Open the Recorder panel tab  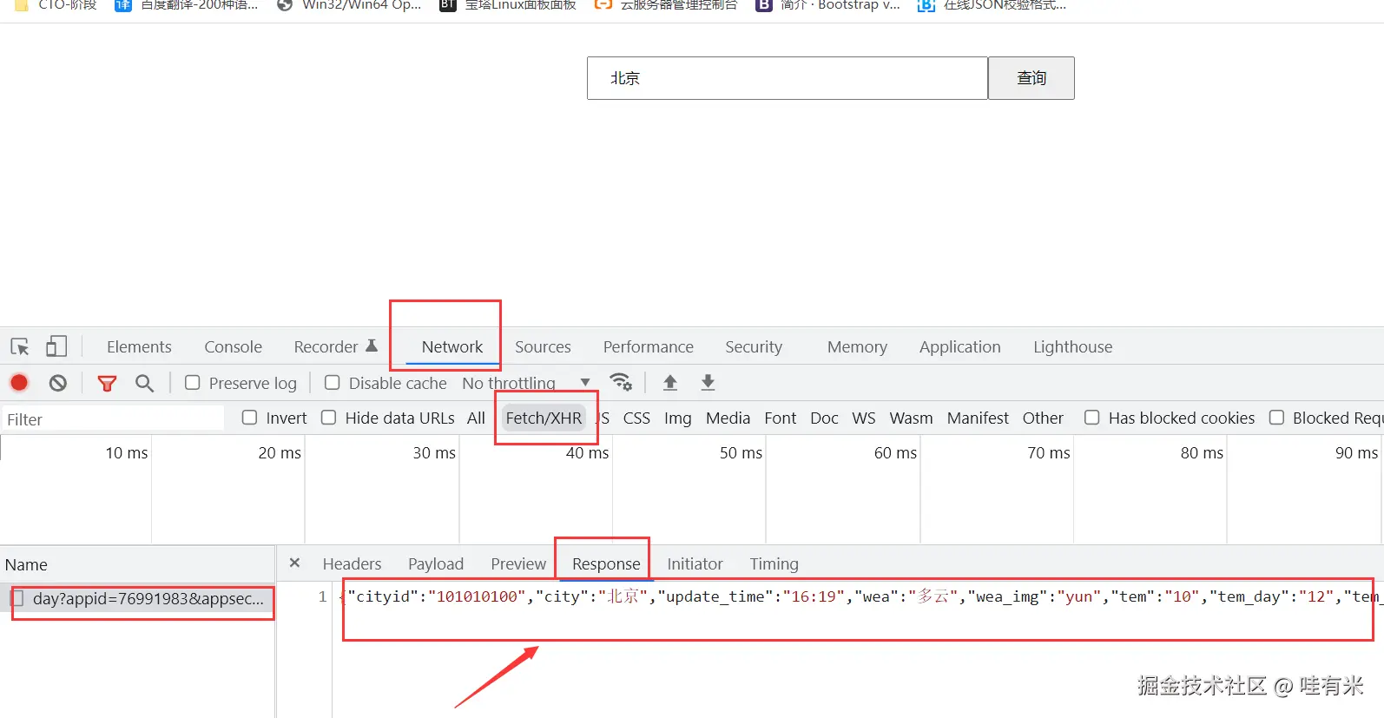point(326,346)
